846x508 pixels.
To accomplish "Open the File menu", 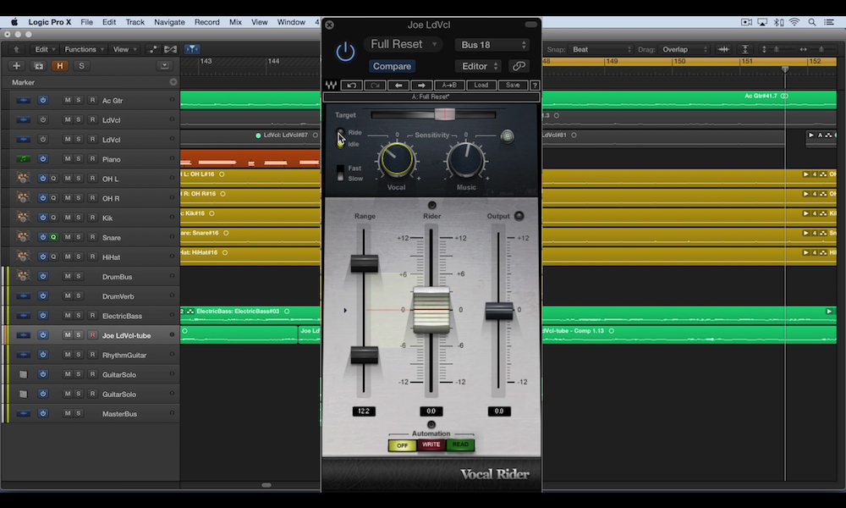I will point(86,22).
